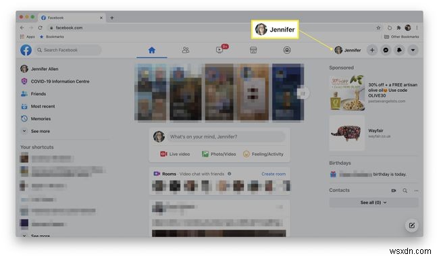Open the Apps bookmarks shortcut

tap(28, 36)
